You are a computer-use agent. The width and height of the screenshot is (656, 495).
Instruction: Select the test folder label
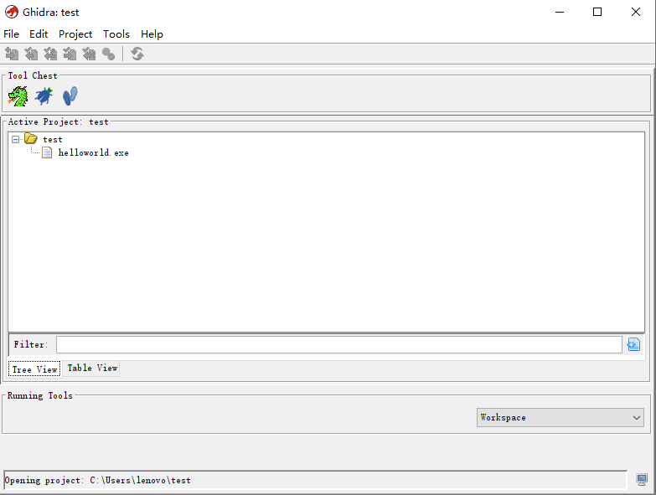[52, 139]
